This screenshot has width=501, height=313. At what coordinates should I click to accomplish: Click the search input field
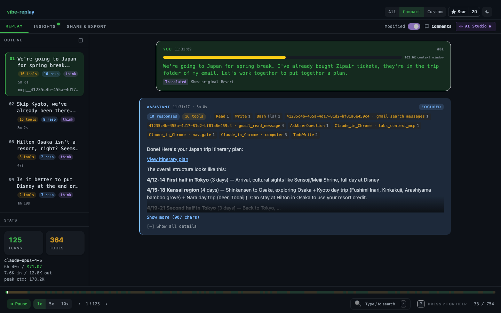click(380, 304)
